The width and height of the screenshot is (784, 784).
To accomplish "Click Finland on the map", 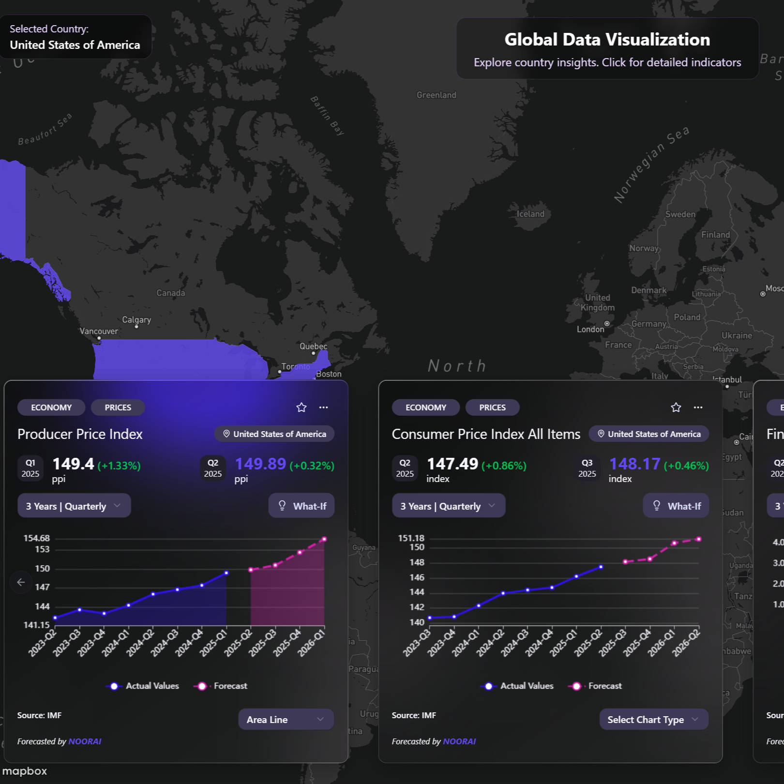I will [716, 235].
